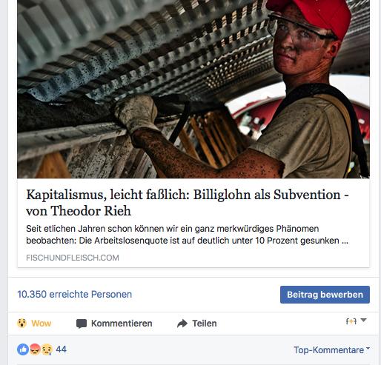
Task: Click the post-as page avatar icon
Action: 351,321
